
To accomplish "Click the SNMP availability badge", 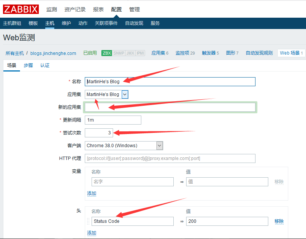I will point(119,53).
